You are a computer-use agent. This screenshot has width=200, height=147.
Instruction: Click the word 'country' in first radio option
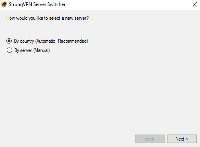(x=27, y=41)
